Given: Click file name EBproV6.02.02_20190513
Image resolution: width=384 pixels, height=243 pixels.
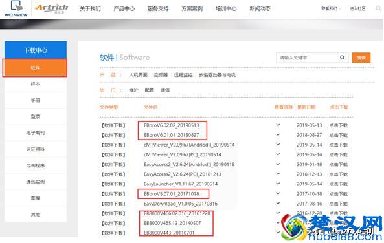Looking at the screenshot, I should click(x=171, y=125).
